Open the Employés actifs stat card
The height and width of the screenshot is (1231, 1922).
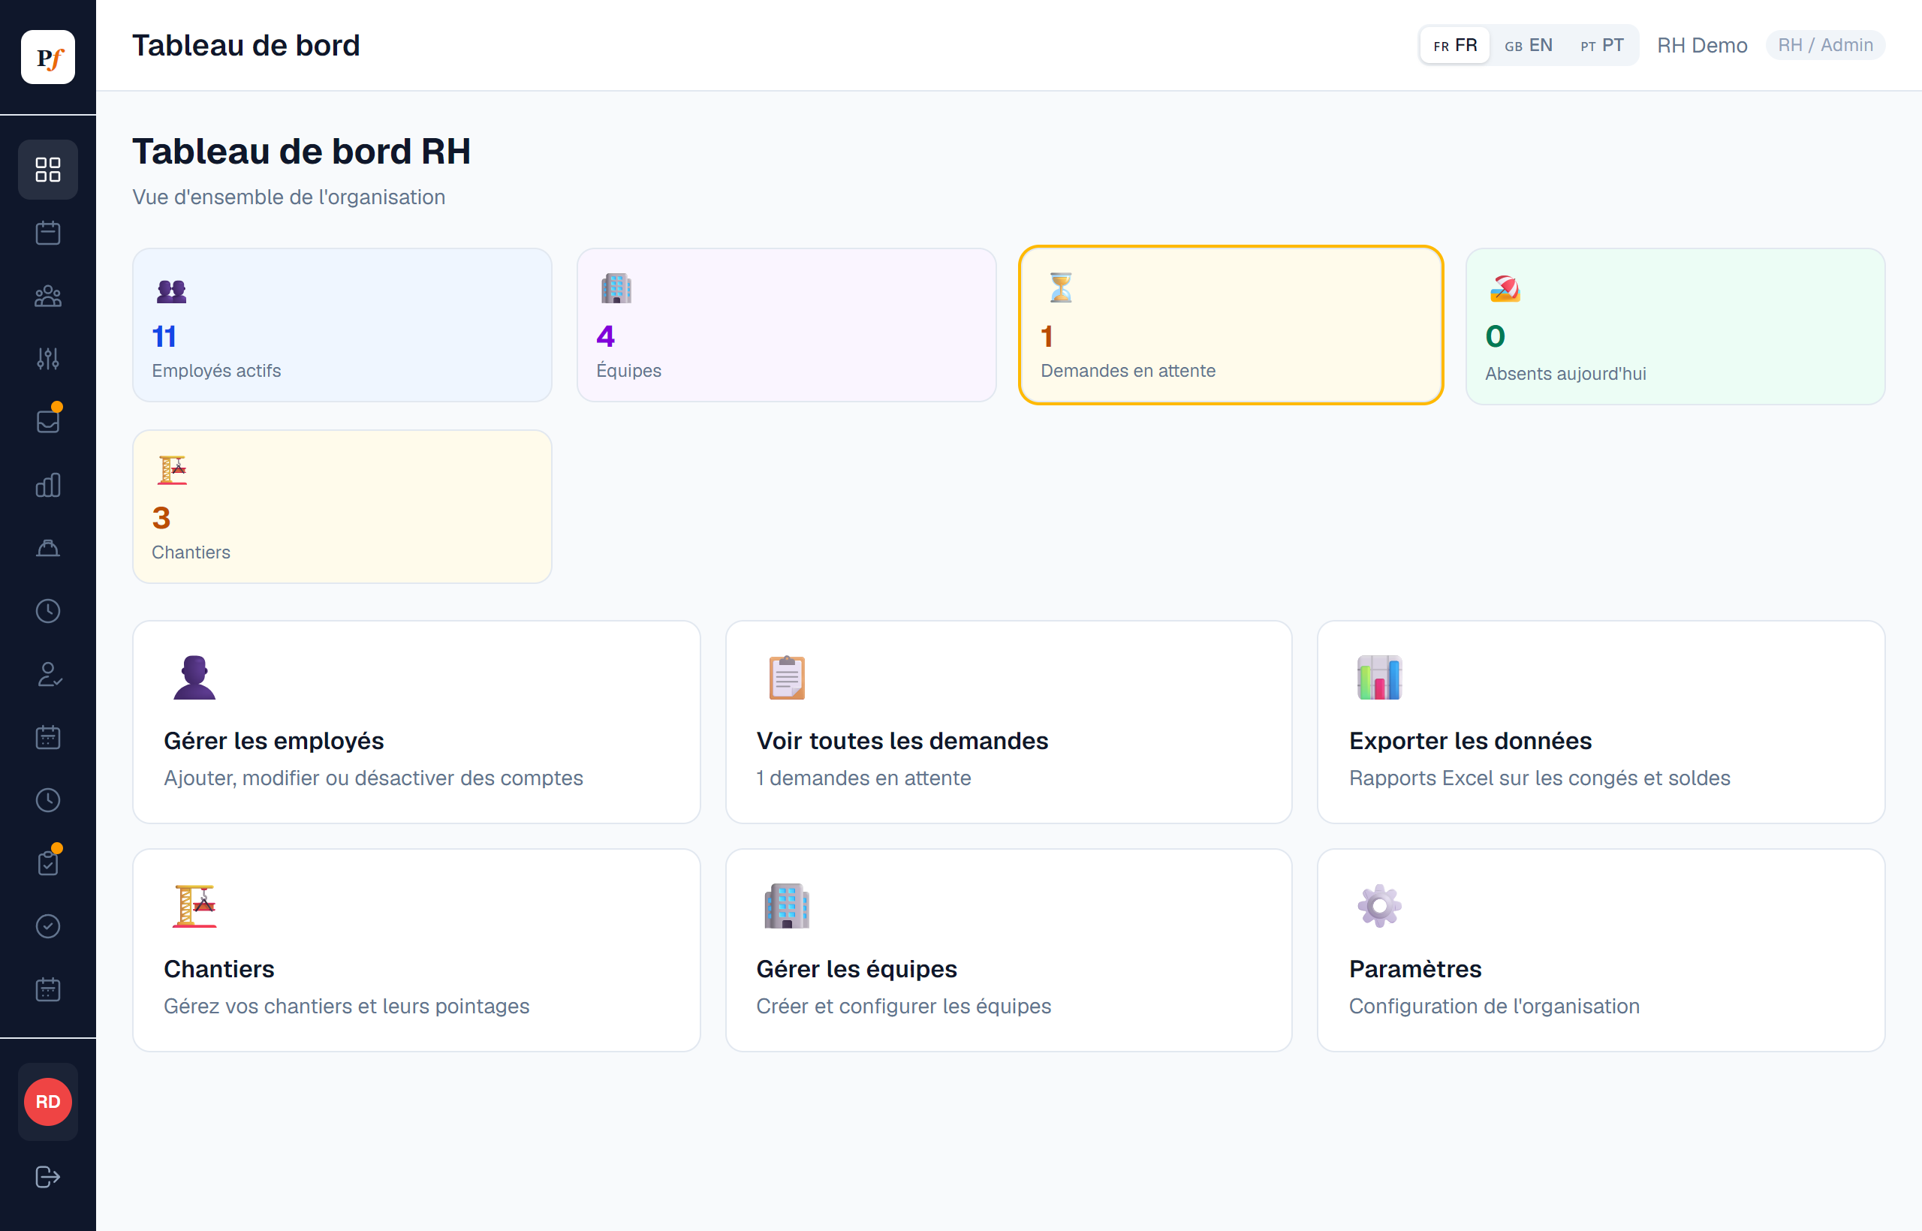(342, 324)
